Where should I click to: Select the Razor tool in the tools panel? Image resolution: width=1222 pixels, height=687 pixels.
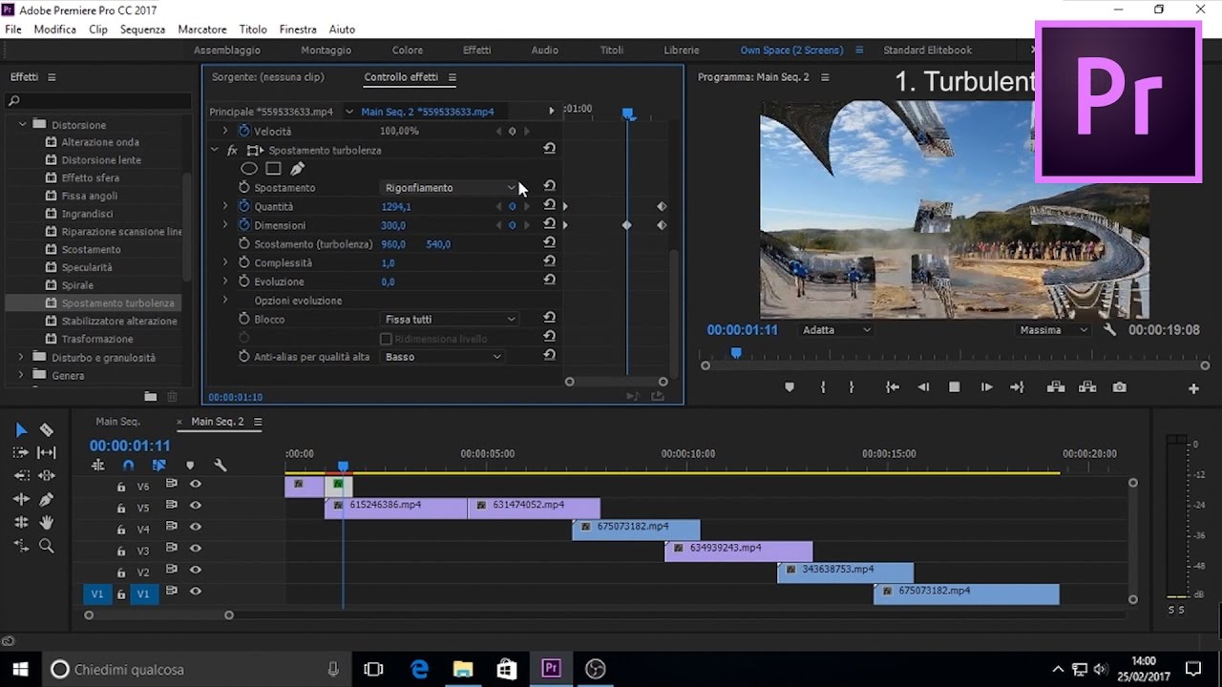click(46, 430)
